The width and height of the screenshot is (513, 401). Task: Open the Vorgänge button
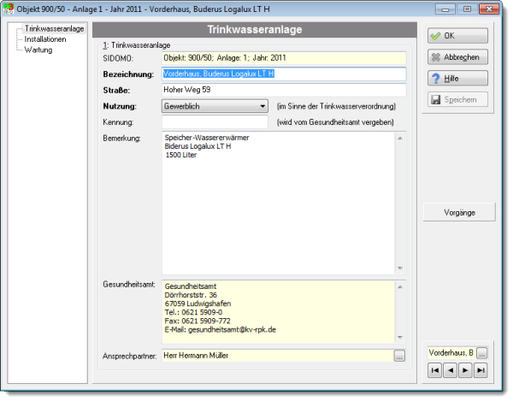(x=459, y=212)
